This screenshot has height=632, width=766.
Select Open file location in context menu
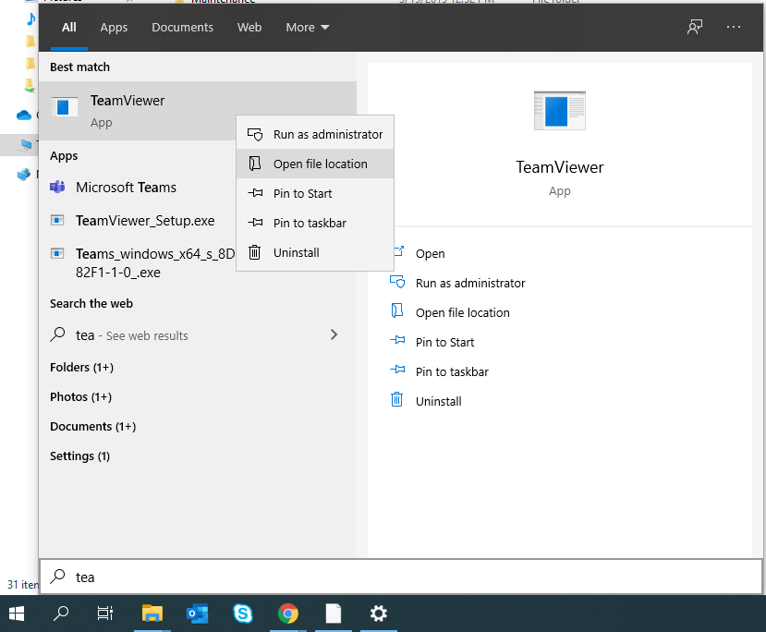pos(320,164)
